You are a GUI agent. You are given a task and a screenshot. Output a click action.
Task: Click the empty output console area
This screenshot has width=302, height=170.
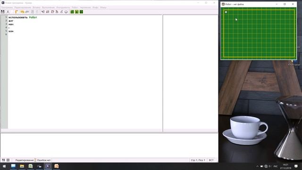(109, 145)
